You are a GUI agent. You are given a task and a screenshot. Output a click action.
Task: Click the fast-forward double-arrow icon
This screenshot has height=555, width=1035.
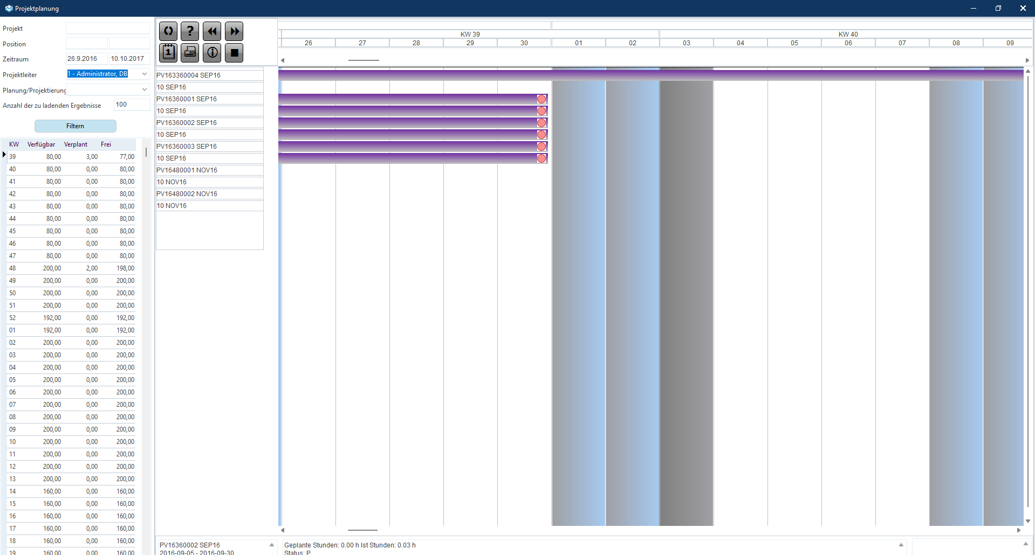[x=234, y=31]
